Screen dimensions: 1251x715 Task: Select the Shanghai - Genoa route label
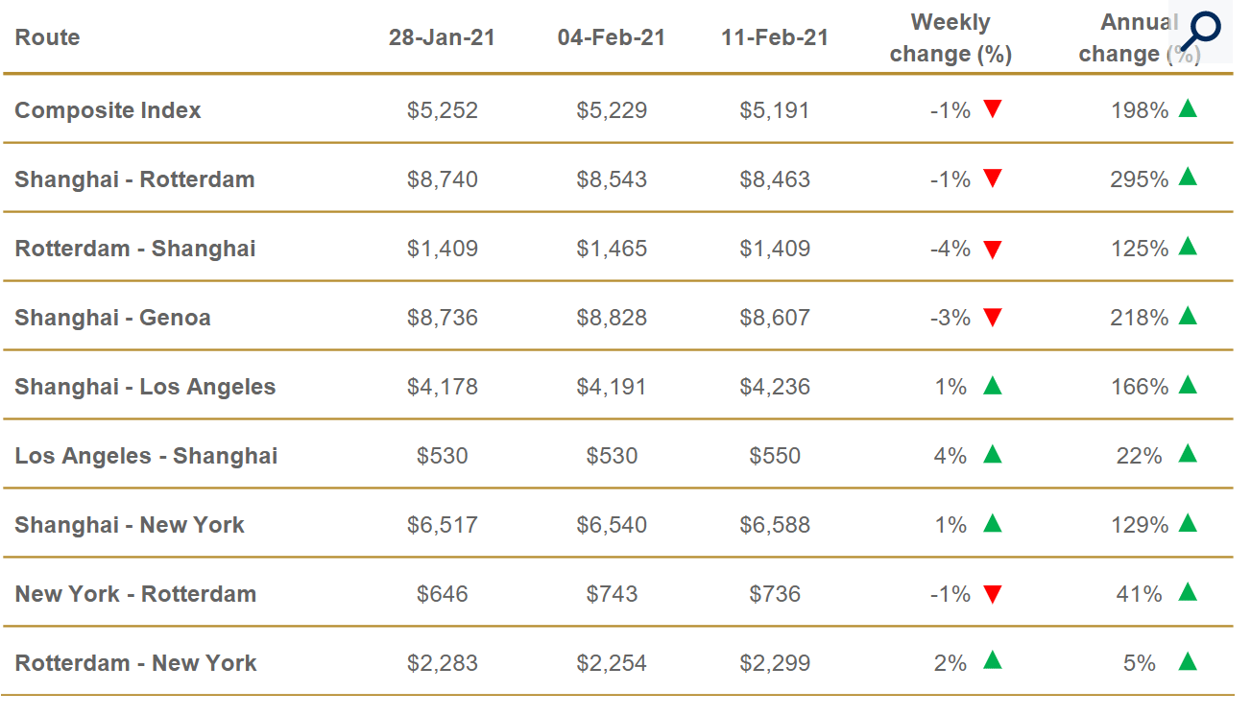point(112,318)
